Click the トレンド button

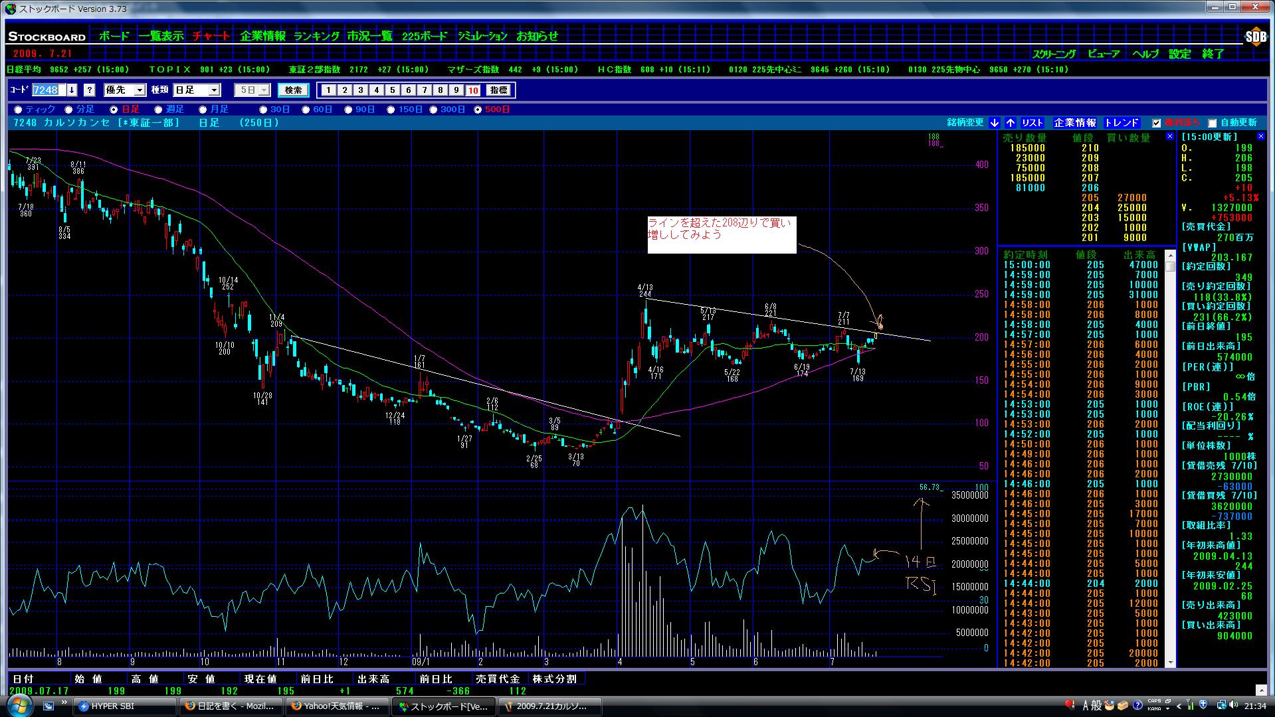(1122, 123)
